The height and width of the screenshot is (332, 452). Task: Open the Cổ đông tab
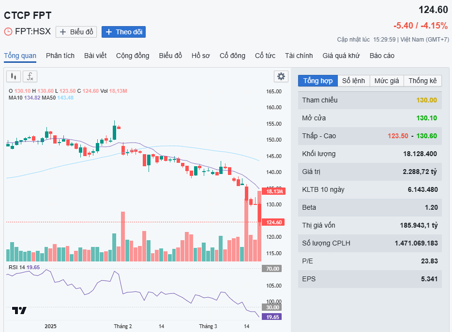pyautogui.click(x=232, y=56)
